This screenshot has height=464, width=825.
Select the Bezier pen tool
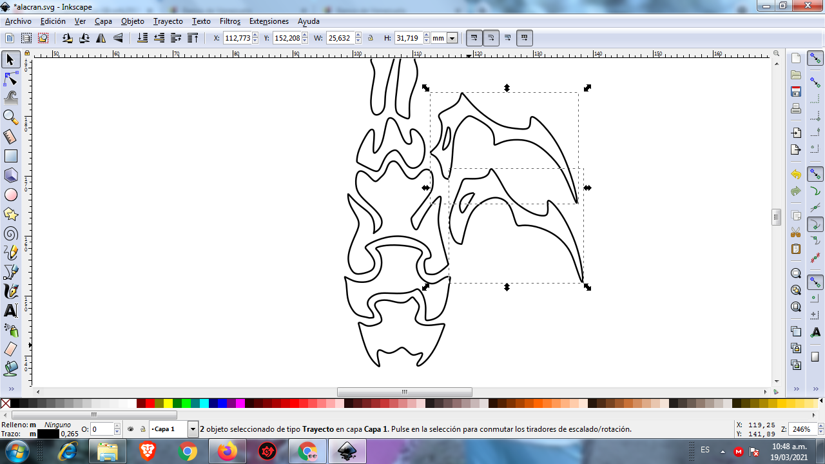click(10, 272)
